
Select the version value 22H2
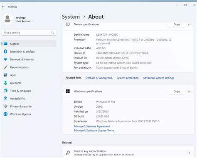click(99, 106)
